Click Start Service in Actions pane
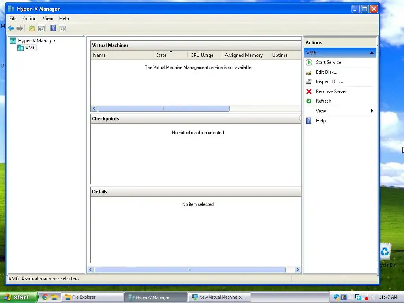Viewport: 404px width, 303px height. click(329, 62)
